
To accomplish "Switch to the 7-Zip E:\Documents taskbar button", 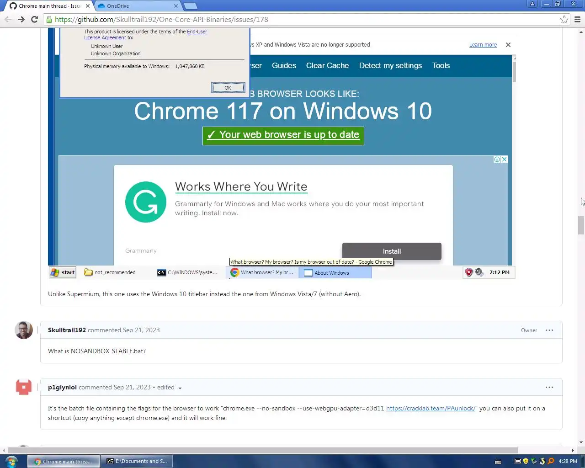I will tap(137, 461).
